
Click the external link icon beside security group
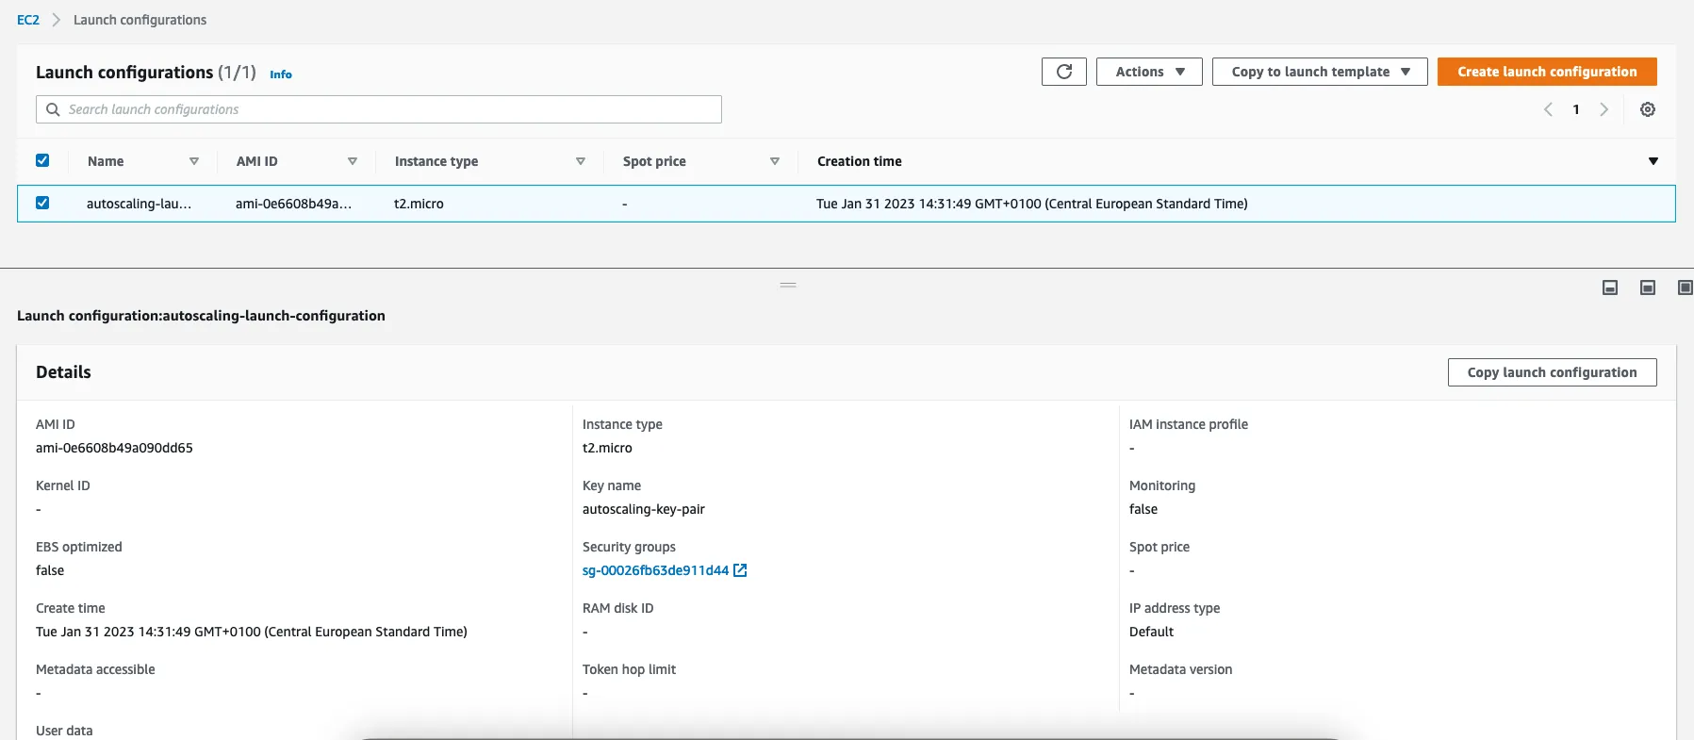point(740,570)
